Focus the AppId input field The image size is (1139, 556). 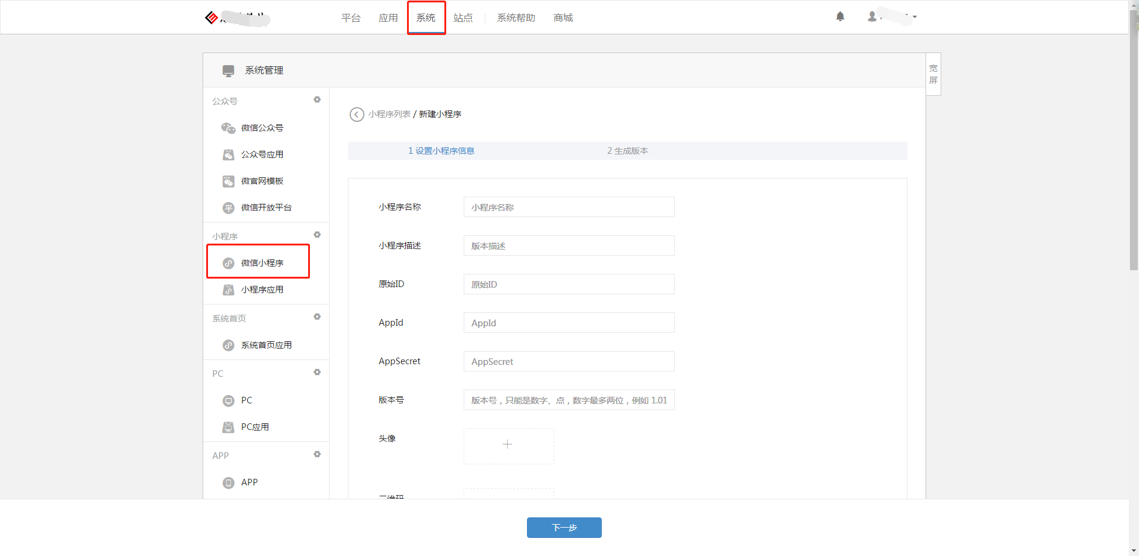(x=569, y=323)
